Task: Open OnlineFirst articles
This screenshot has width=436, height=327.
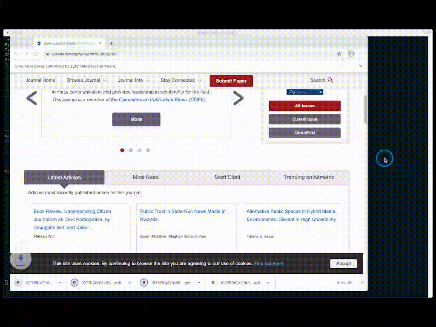Action: 304,133
